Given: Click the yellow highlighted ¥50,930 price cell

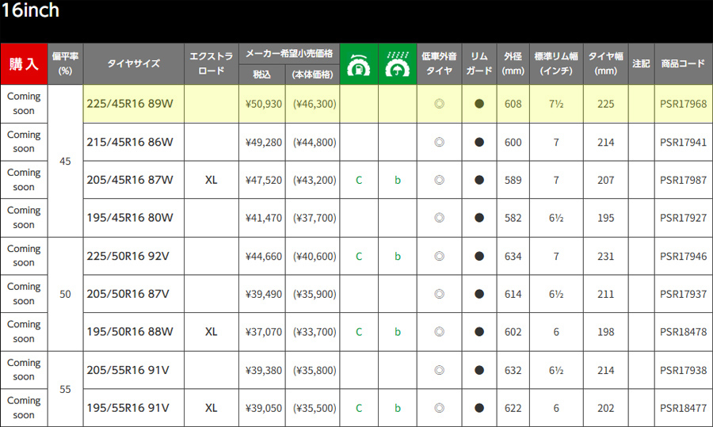Looking at the screenshot, I should coord(262,104).
